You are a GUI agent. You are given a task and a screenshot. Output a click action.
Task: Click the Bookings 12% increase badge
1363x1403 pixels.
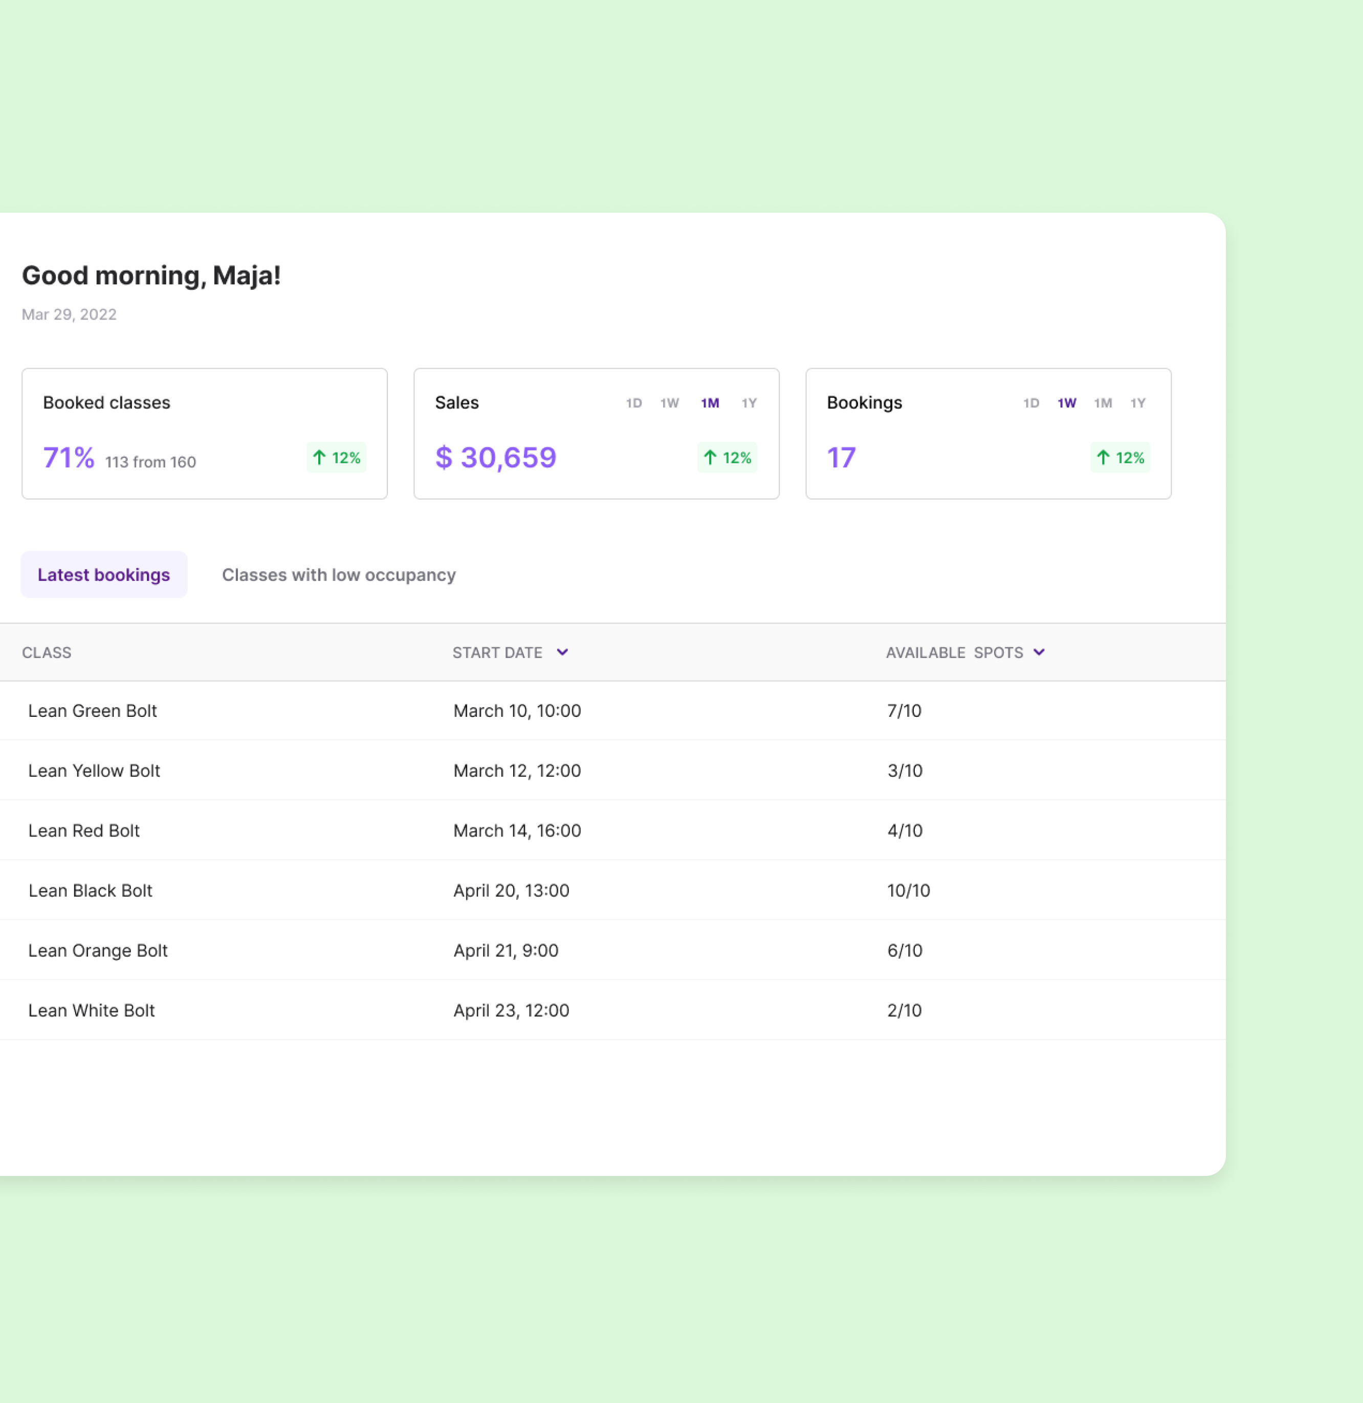[1119, 458]
